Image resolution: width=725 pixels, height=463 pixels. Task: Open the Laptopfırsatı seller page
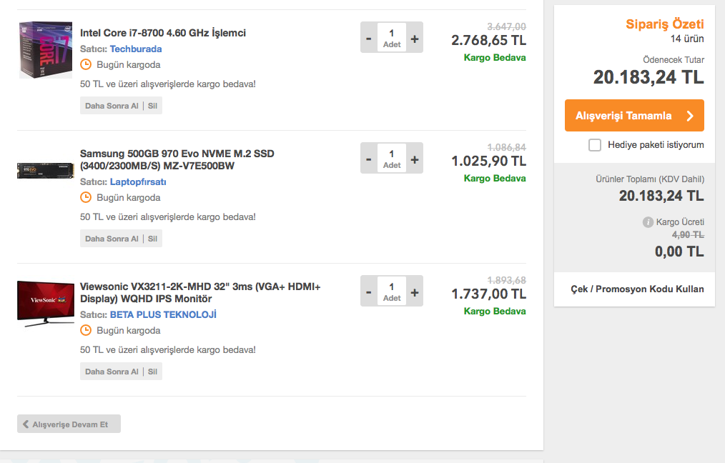click(138, 182)
